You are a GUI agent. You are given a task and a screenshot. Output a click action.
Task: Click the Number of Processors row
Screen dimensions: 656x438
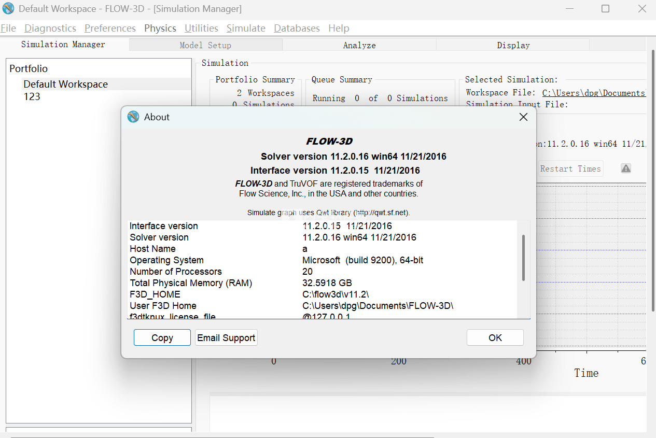[322, 272]
